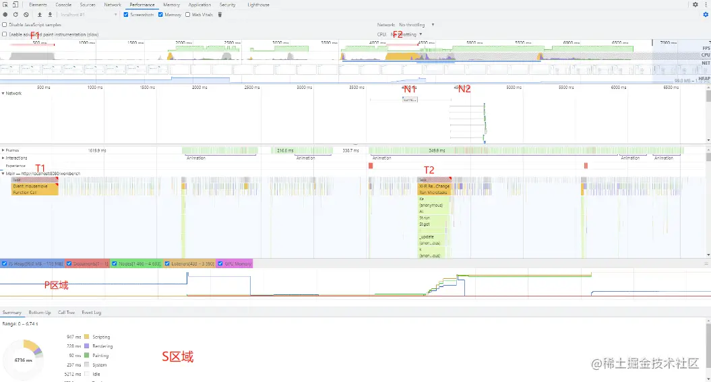Open the Lighthouse tab
The height and width of the screenshot is (382, 711).
pos(259,5)
